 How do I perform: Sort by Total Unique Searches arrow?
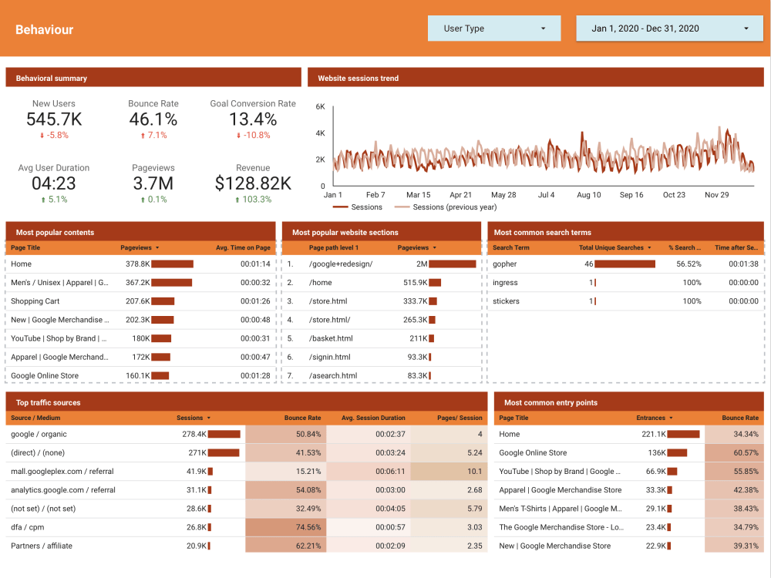[649, 247]
